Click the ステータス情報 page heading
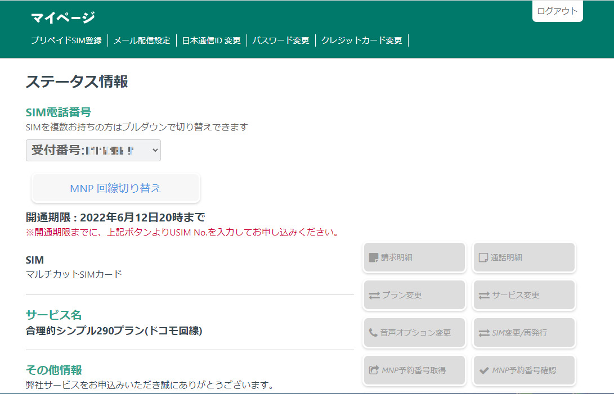614x394 pixels. click(x=77, y=81)
